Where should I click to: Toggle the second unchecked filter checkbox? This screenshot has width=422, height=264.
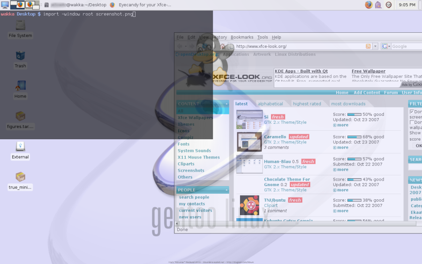tap(412, 122)
